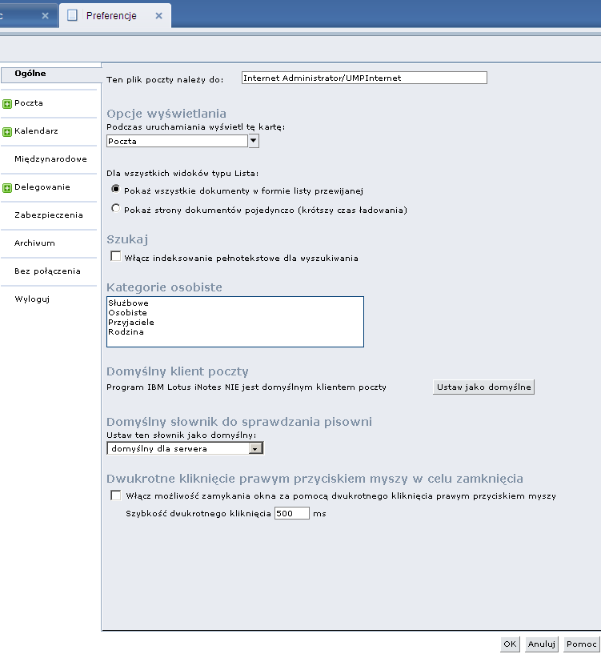Click Ustaw jako domyślne button
Image resolution: width=601 pixels, height=654 pixels.
483,387
